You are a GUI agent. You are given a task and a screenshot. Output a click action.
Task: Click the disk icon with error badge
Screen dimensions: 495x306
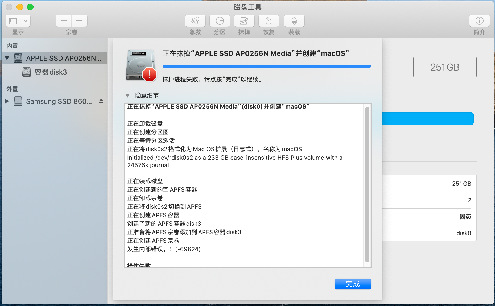click(x=141, y=65)
